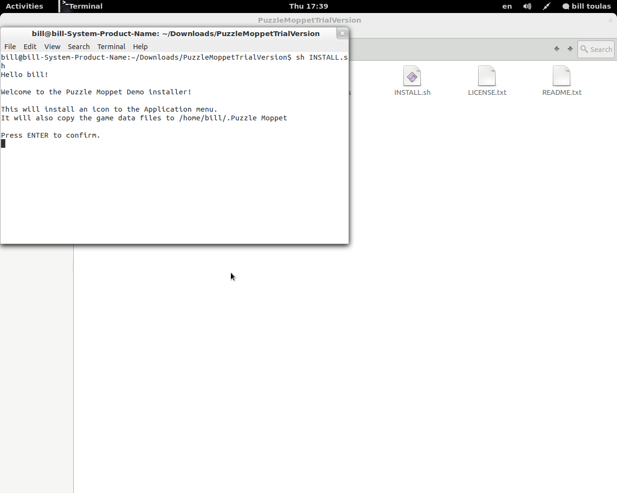The image size is (617, 493).
Task: Open the volume indicator in top bar
Action: click(527, 6)
